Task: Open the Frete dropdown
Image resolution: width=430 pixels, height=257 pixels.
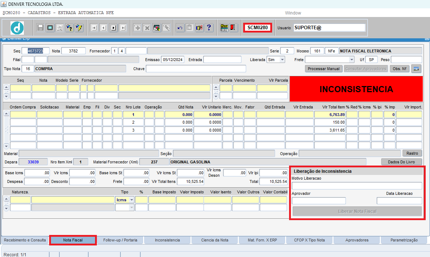Action: point(352,60)
